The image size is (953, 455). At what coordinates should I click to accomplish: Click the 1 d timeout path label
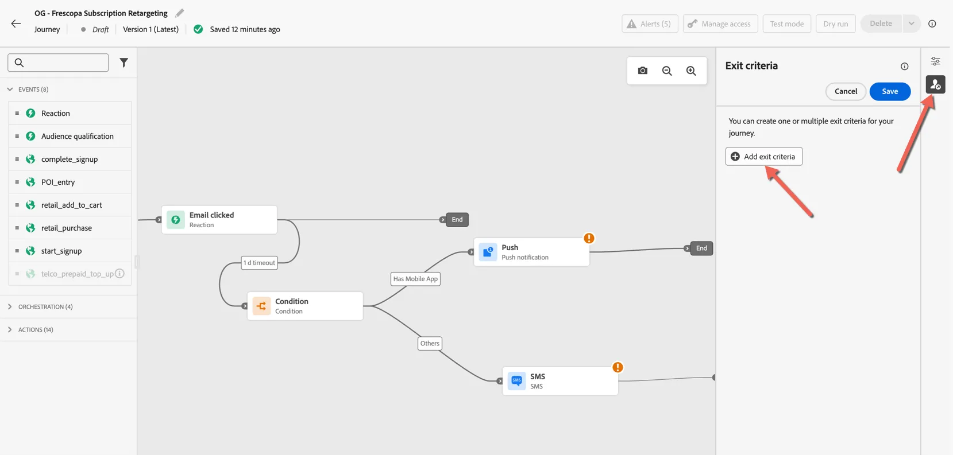259,263
